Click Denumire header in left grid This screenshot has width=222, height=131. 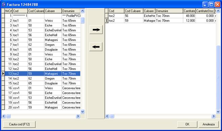point(71,11)
